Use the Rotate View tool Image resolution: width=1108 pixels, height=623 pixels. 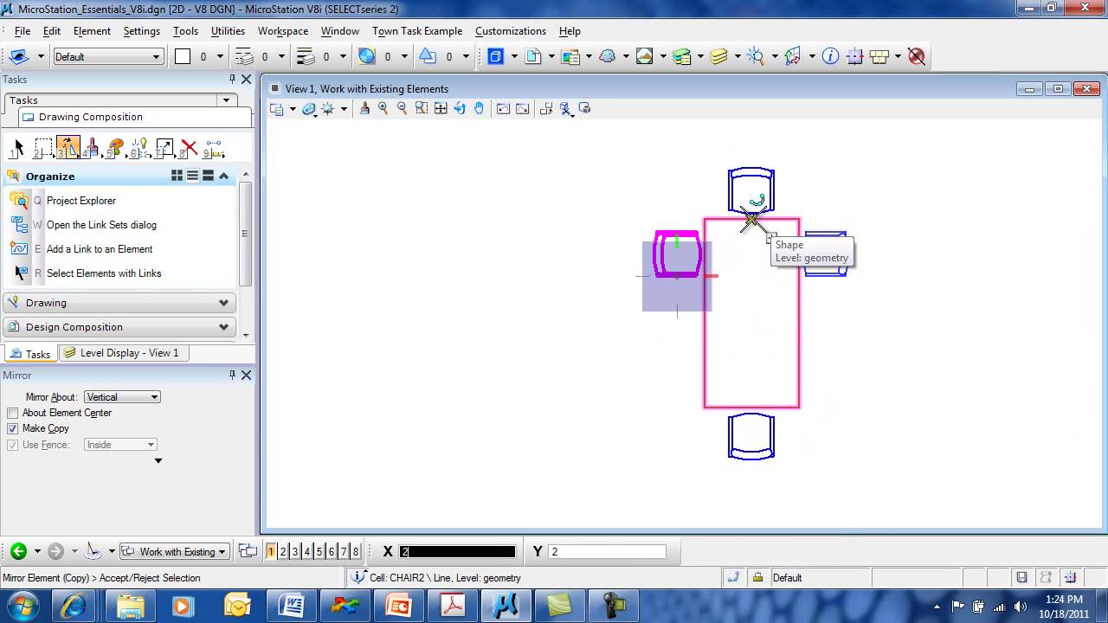(460, 108)
